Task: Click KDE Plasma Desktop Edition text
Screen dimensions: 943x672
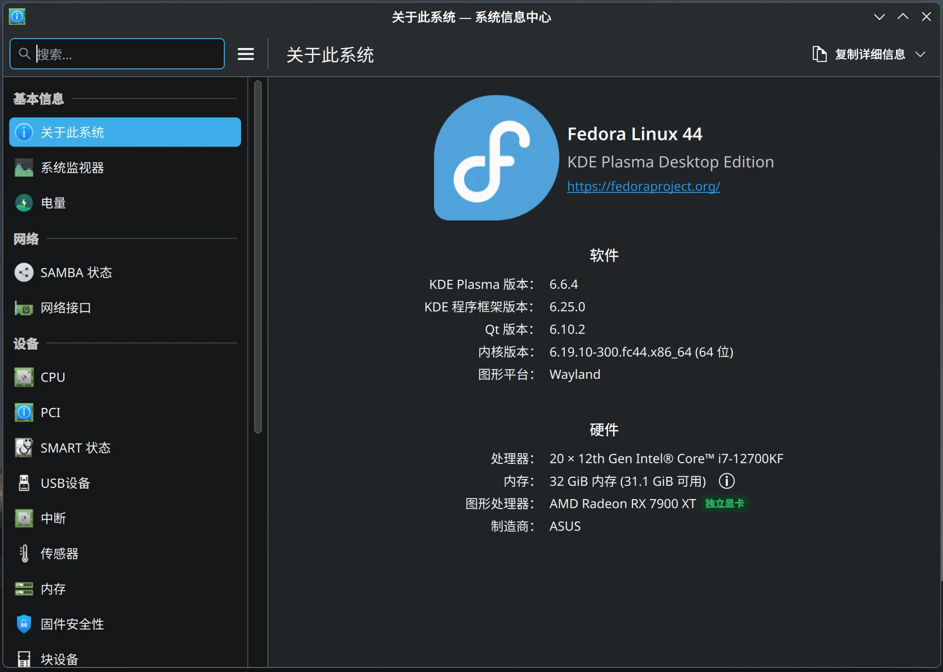Action: tap(671, 162)
